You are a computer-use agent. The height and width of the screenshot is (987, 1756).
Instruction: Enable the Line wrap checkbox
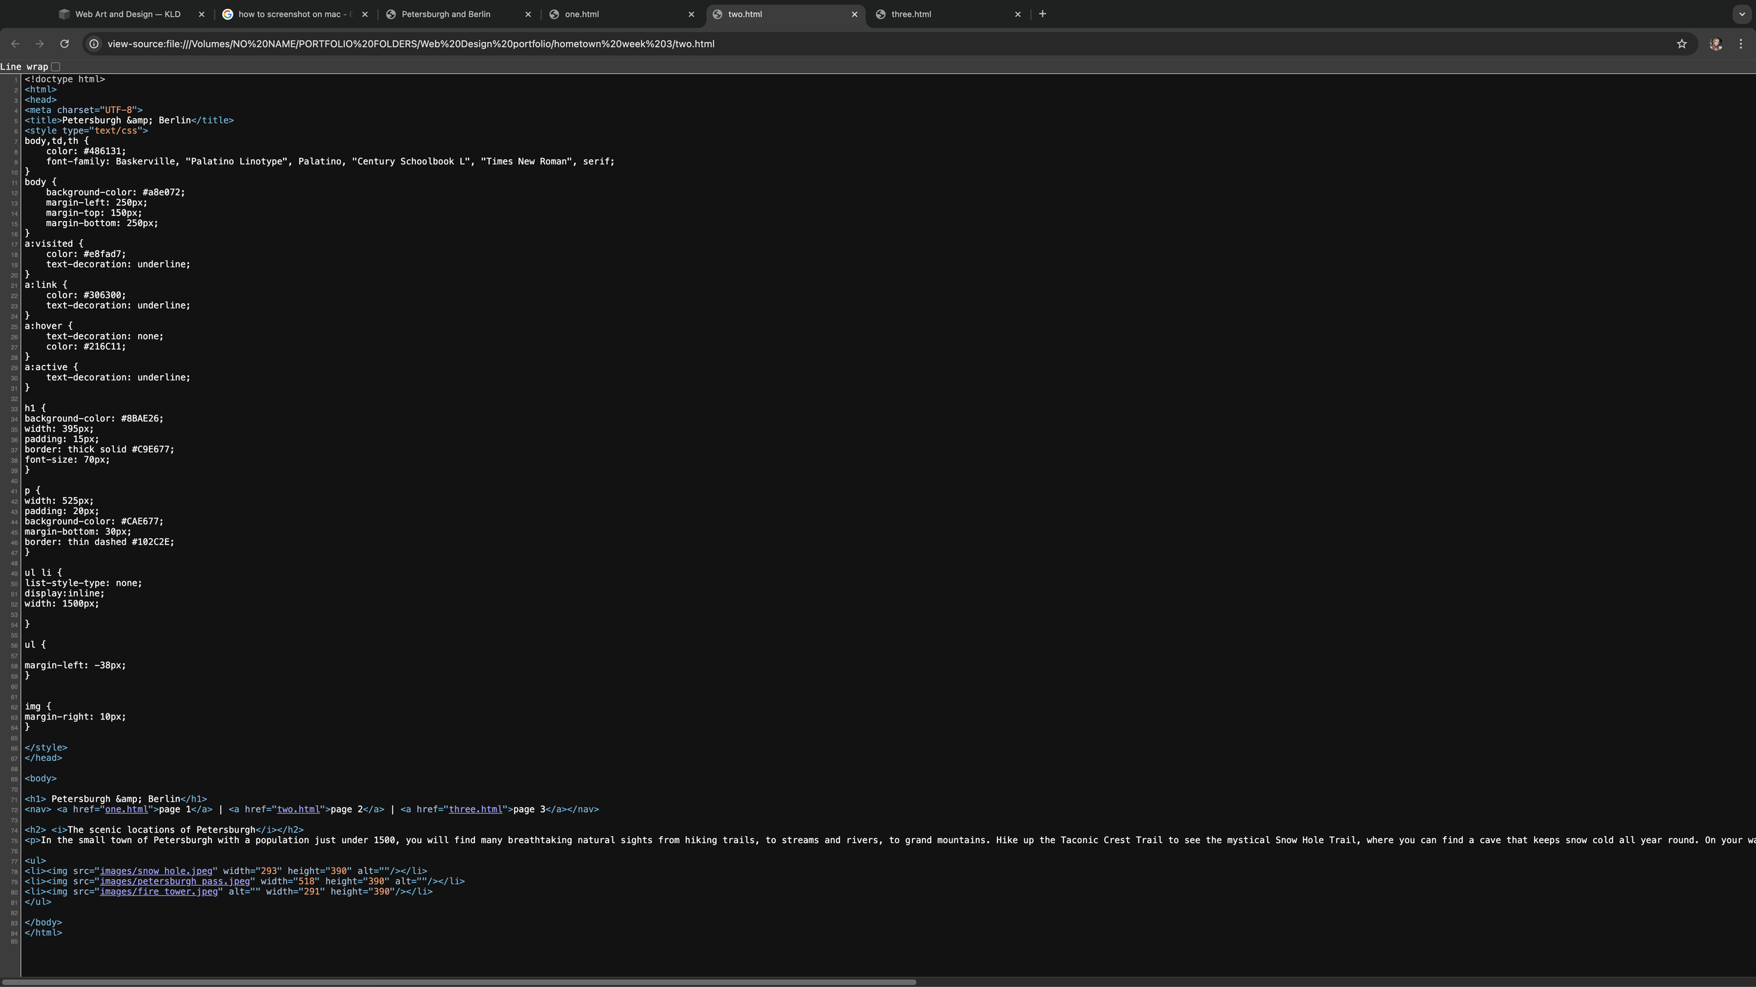pos(56,66)
